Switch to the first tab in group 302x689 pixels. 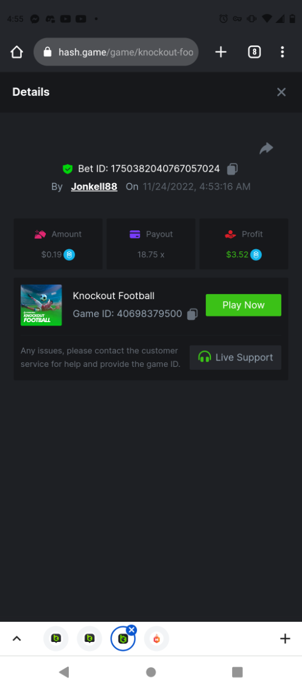click(x=56, y=638)
